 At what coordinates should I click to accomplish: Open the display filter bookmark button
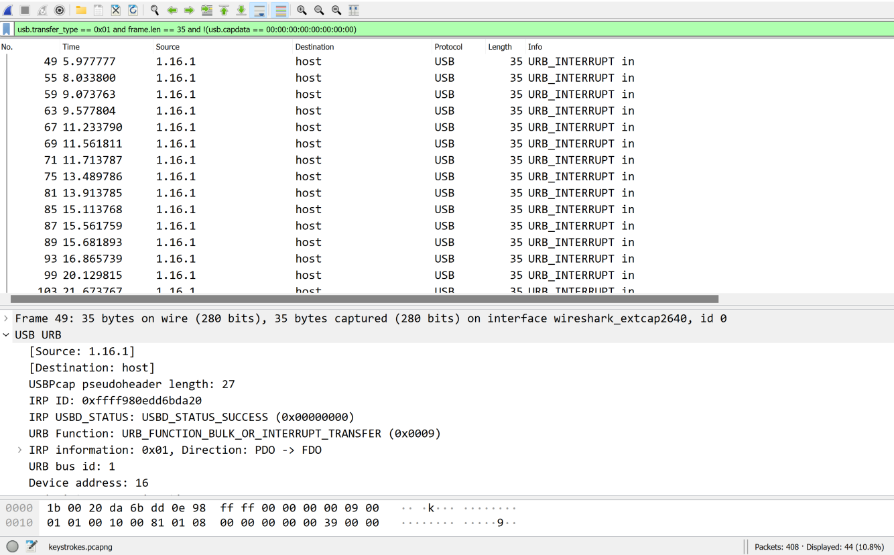(x=7, y=29)
